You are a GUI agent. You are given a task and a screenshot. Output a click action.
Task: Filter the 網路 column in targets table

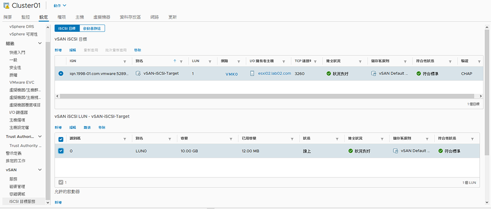click(239, 61)
